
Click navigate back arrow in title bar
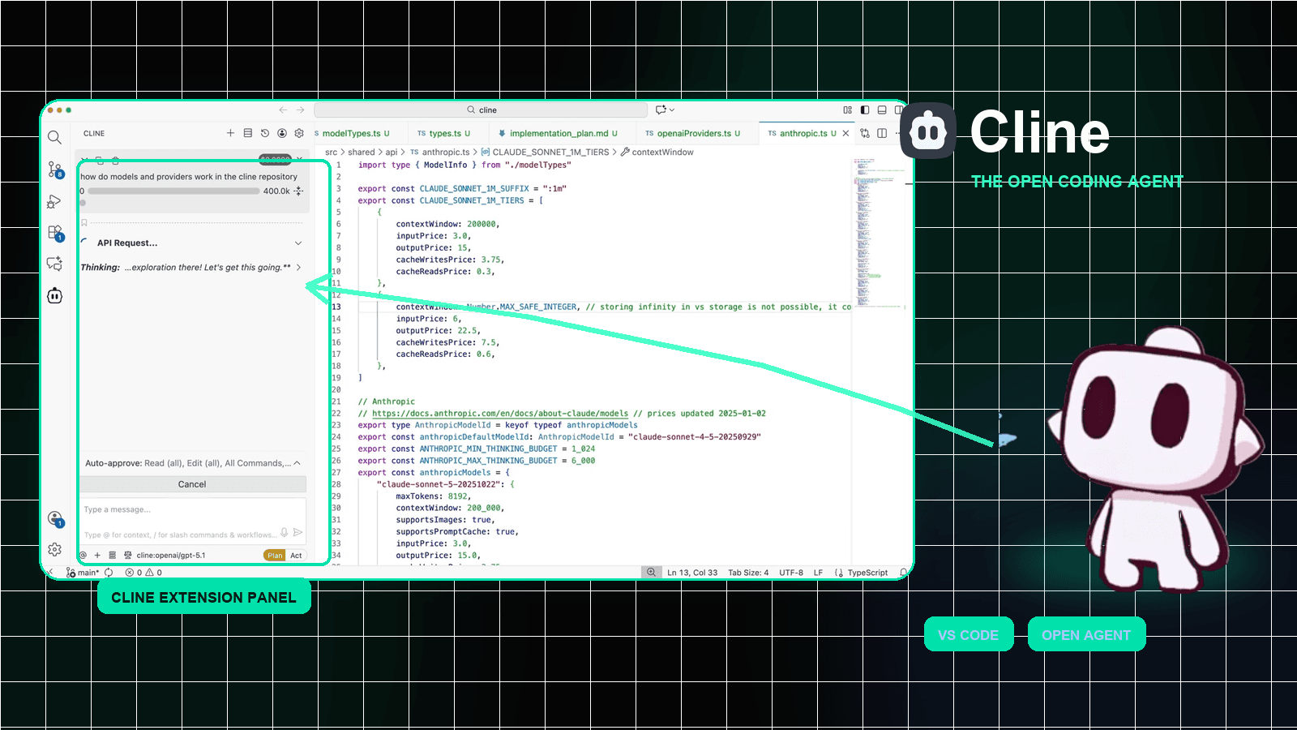283,109
